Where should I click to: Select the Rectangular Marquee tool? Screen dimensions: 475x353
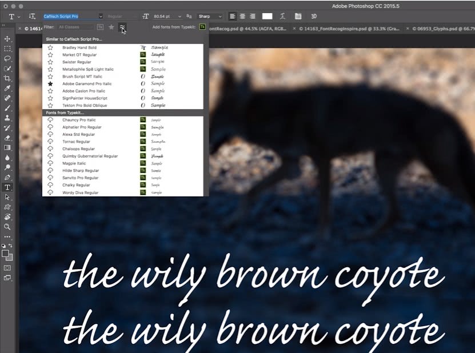[7, 49]
